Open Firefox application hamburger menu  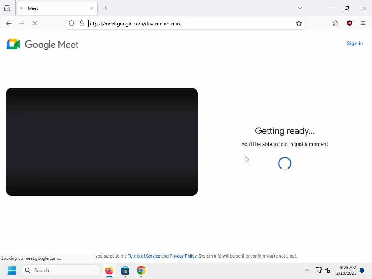point(363,23)
